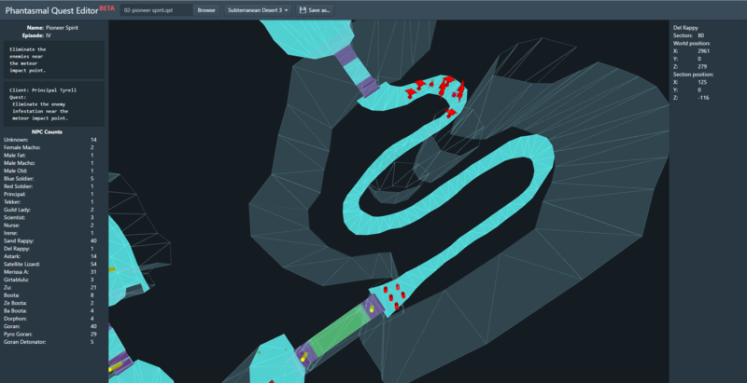Click the red BETA label
Screen dimensions: 747x383
pyautogui.click(x=106, y=7)
